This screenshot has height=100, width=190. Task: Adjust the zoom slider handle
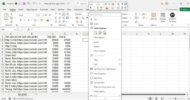(x=175, y=98)
